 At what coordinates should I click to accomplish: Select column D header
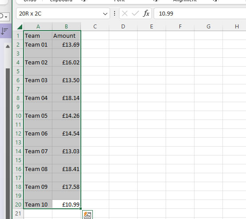[x=123, y=27]
